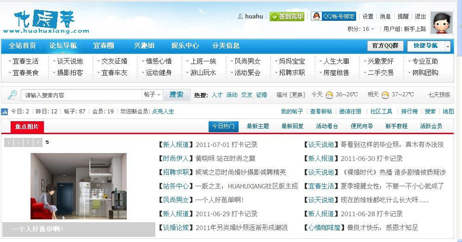Open 房屋租售 forum link
Image resolution: width=462 pixels, height=242 pixels.
coord(336,72)
